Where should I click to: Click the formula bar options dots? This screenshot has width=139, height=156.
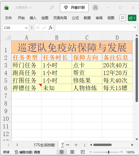[x=32, y=28]
